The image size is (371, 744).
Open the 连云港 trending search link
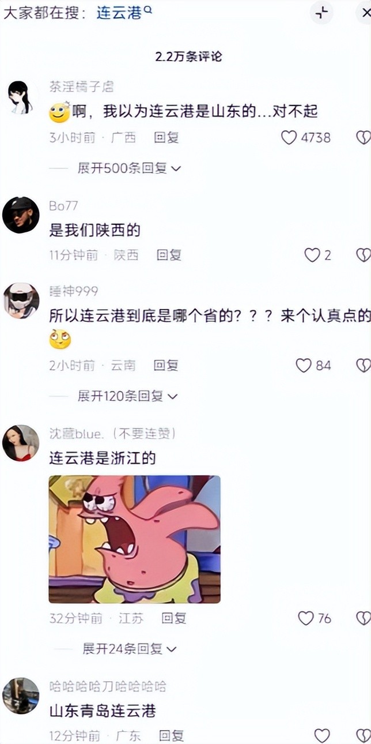click(x=119, y=13)
